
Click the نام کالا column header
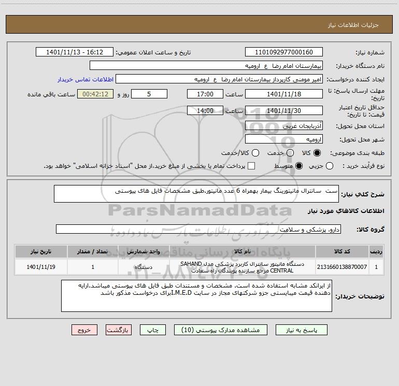[x=243, y=252]
